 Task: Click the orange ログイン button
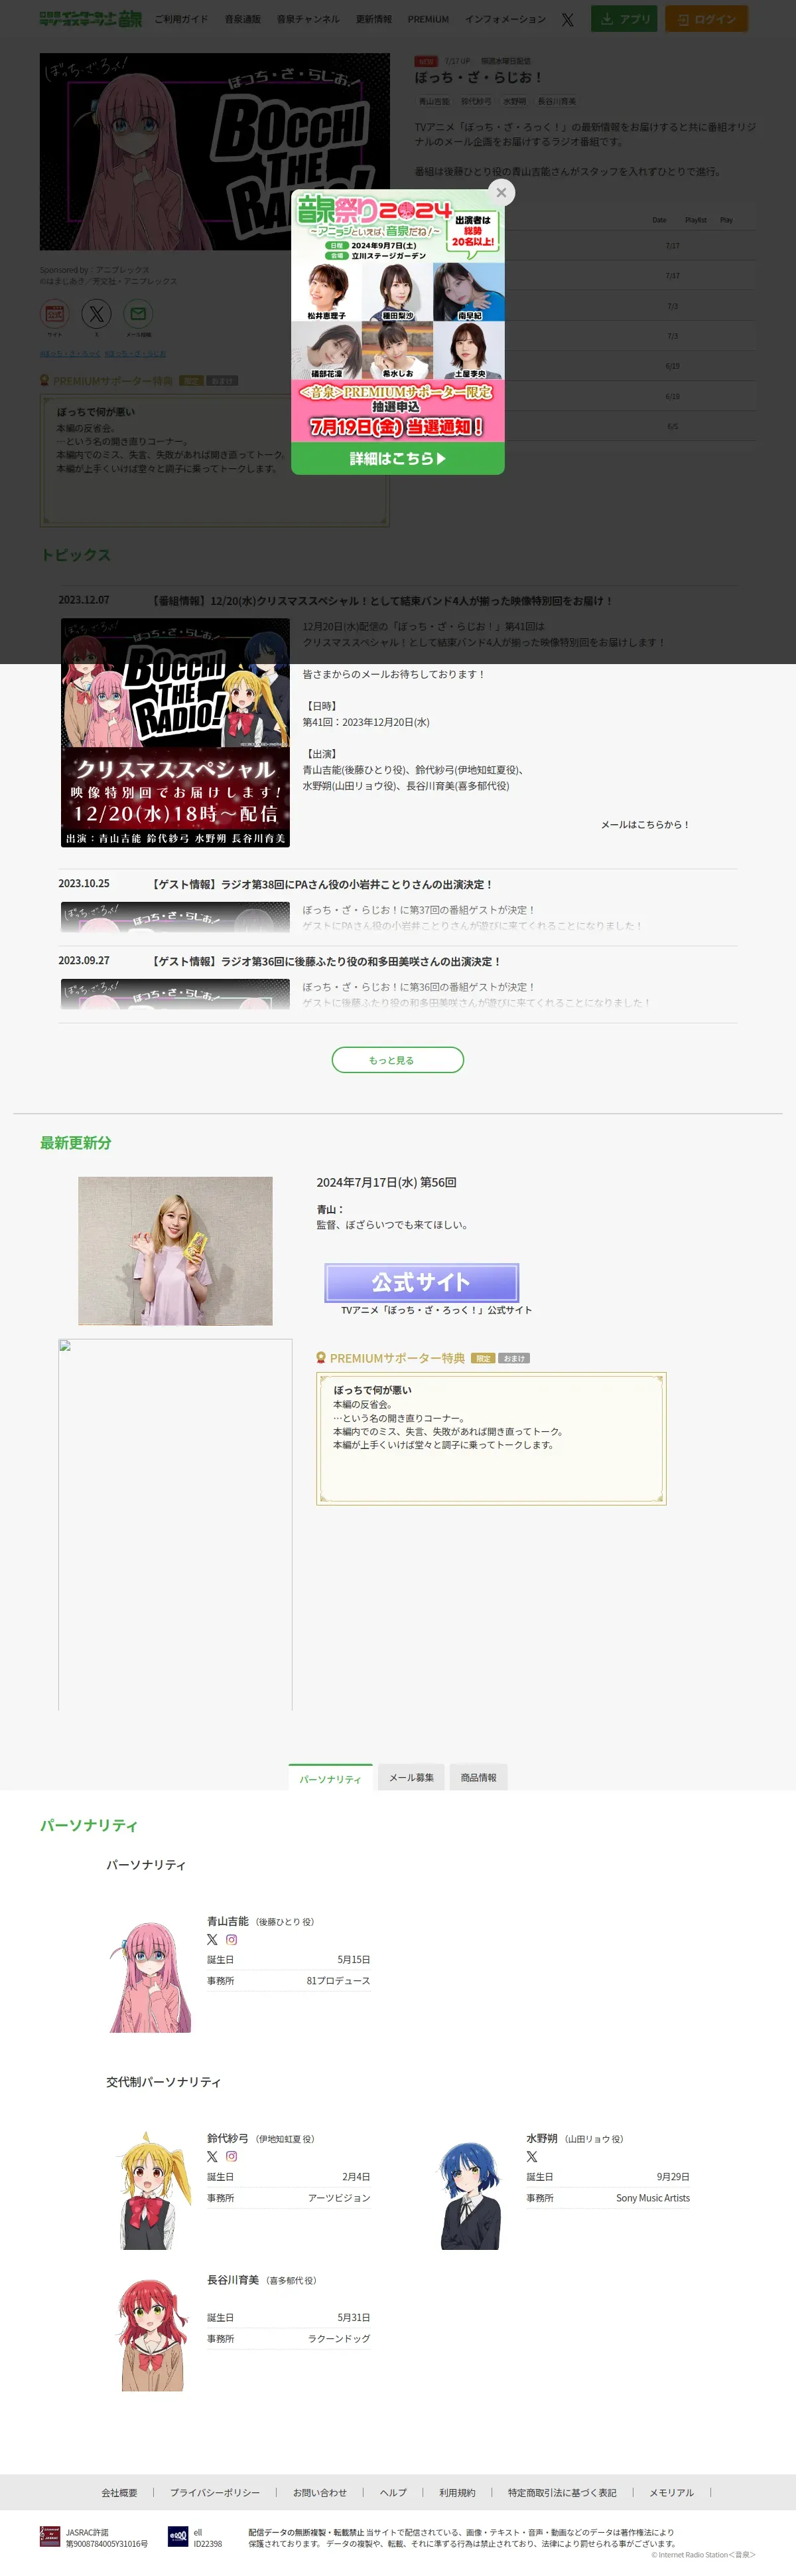point(706,19)
